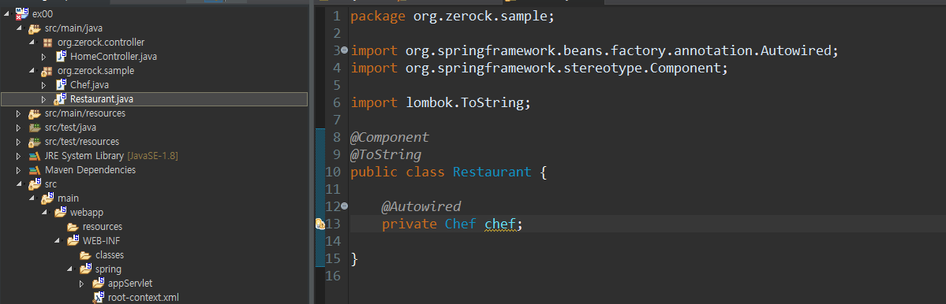Click the @Autowired annotation on line 12
This screenshot has width=946, height=304.
pos(421,207)
